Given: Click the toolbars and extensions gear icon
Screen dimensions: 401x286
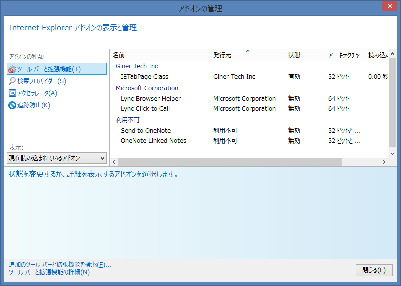Looking at the screenshot, I should point(12,69).
